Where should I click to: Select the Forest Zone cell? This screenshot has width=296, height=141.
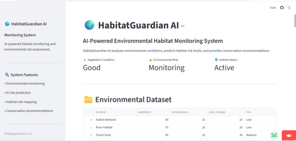tap(115, 135)
